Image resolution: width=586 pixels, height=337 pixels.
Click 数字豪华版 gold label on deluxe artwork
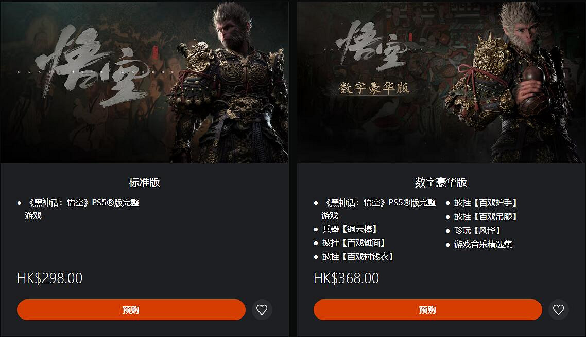[374, 88]
